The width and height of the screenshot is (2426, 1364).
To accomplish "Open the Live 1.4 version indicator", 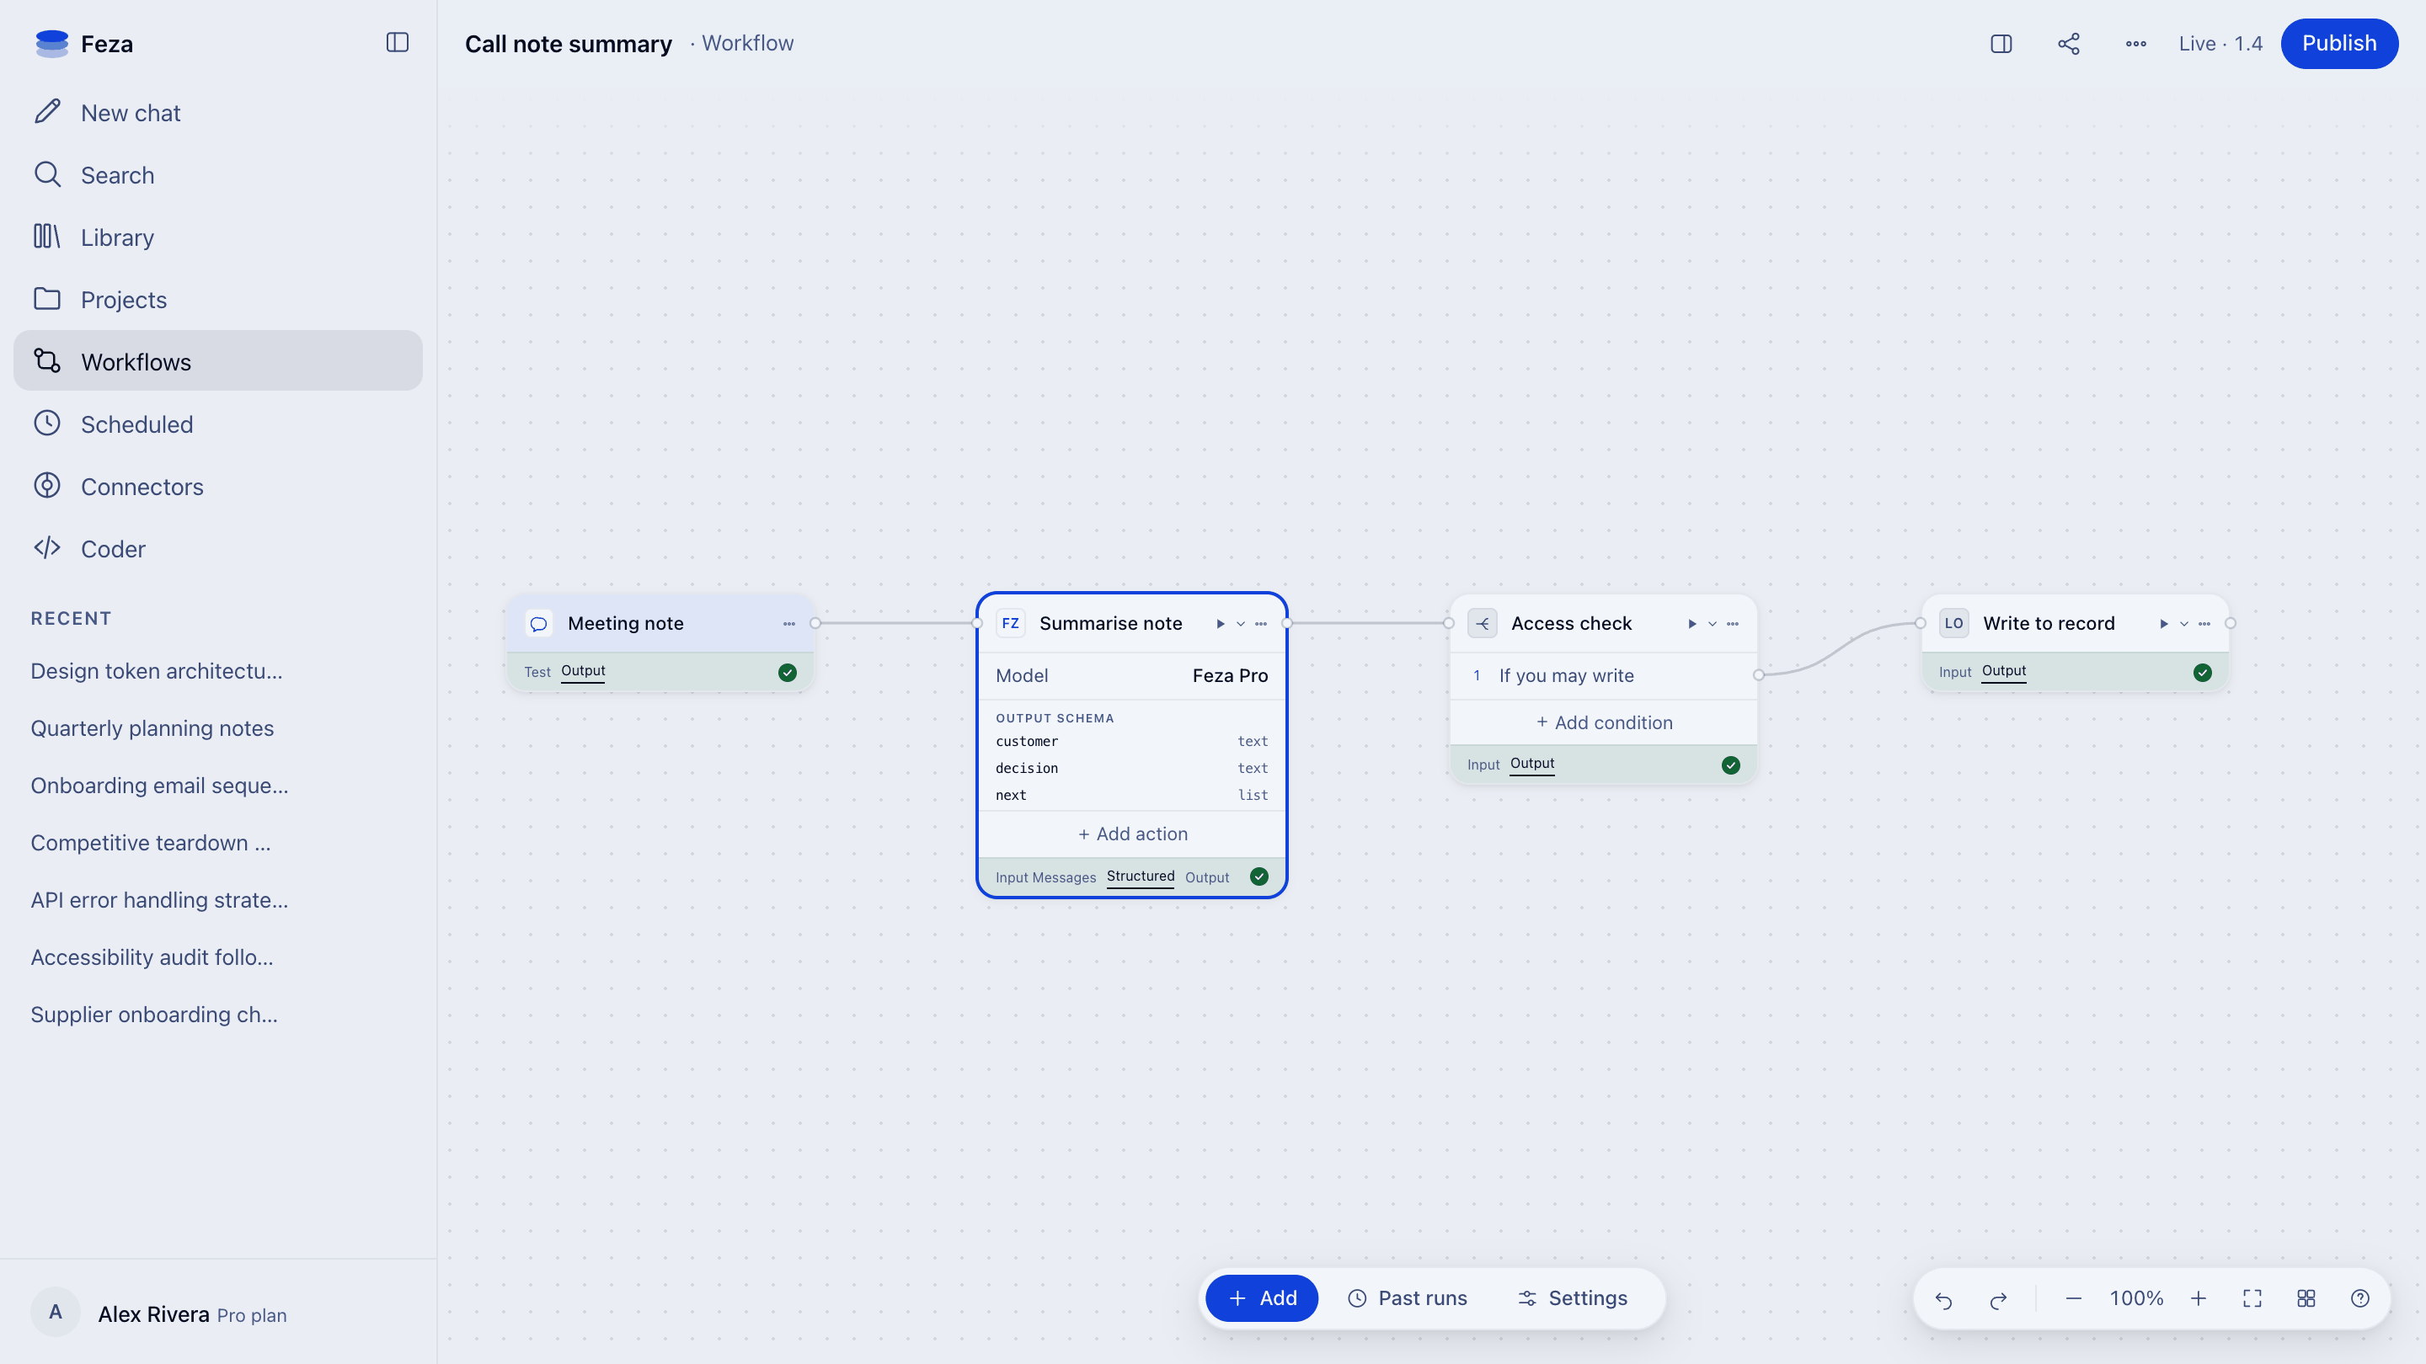I will tap(2220, 43).
